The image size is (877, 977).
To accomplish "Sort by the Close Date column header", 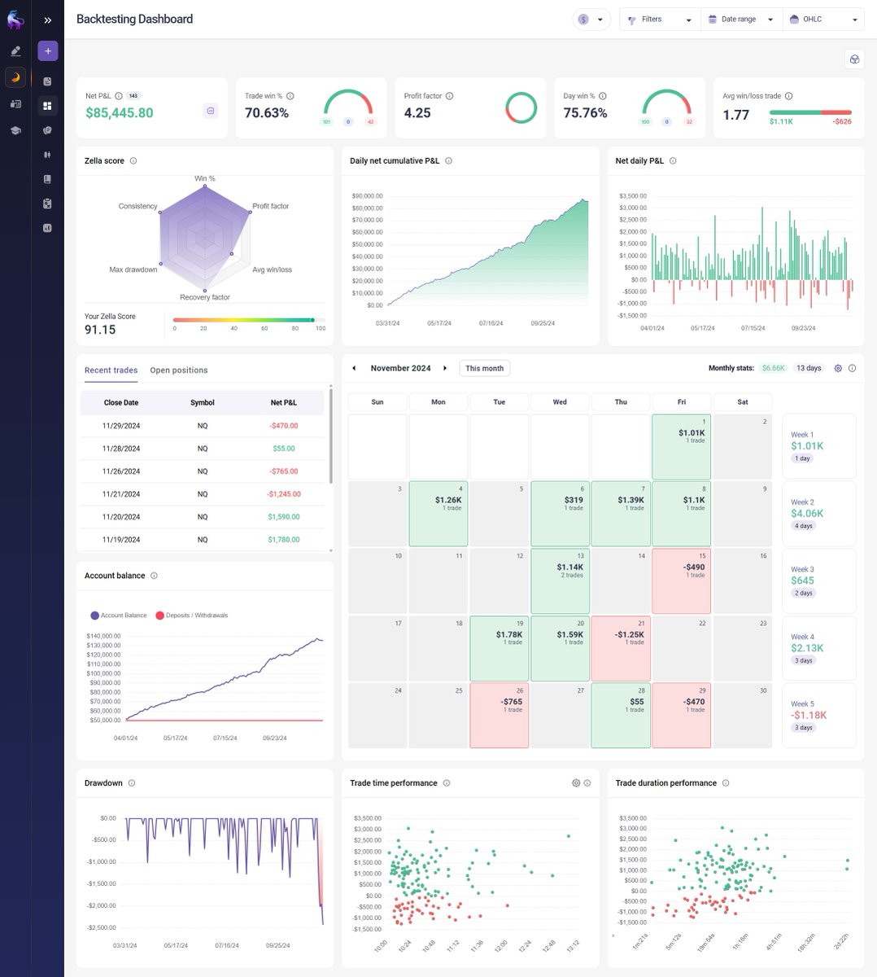I will click(x=121, y=403).
